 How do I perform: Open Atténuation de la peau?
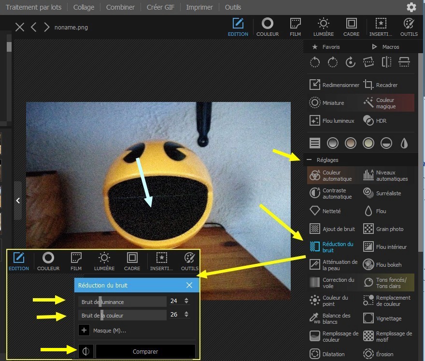(334, 265)
